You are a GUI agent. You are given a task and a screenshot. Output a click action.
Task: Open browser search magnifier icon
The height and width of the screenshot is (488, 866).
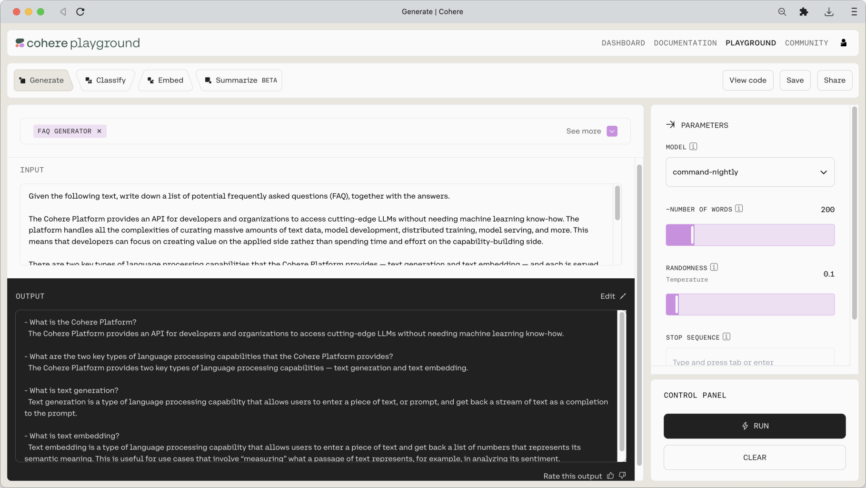782,11
